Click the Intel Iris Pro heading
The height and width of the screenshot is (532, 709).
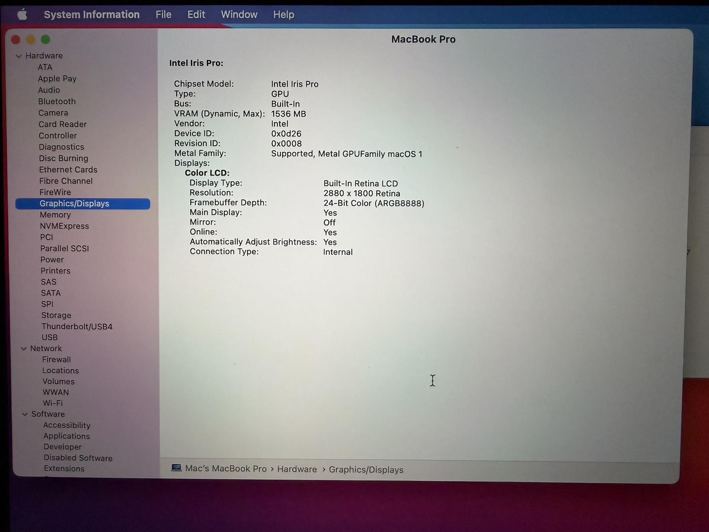[x=196, y=63]
